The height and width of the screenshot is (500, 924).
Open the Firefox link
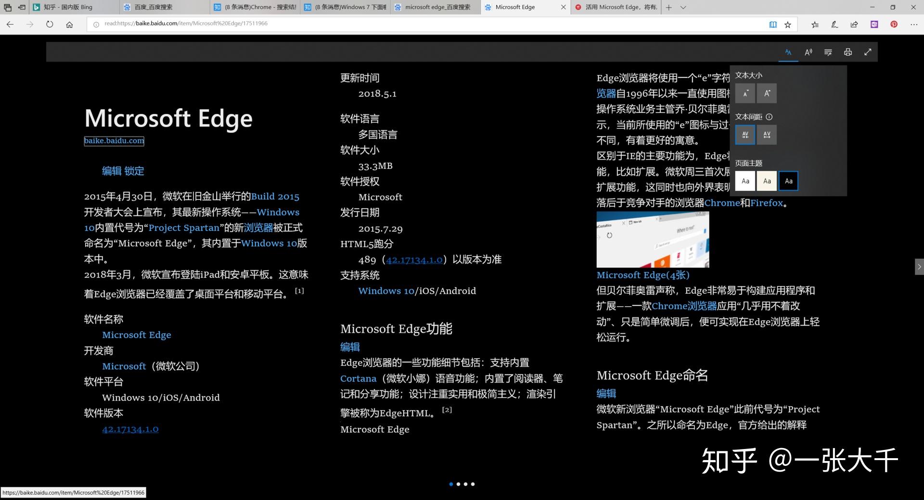(x=767, y=203)
